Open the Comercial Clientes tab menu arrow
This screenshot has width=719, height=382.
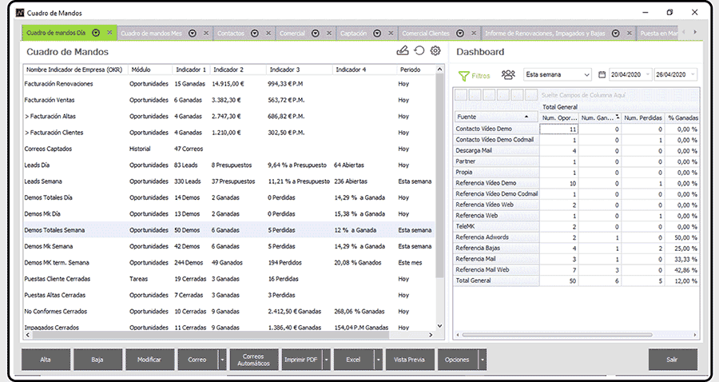[x=460, y=33]
